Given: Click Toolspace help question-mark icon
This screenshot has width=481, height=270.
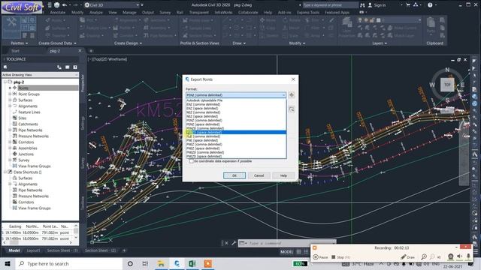Looking at the screenshot, I should [75, 67].
